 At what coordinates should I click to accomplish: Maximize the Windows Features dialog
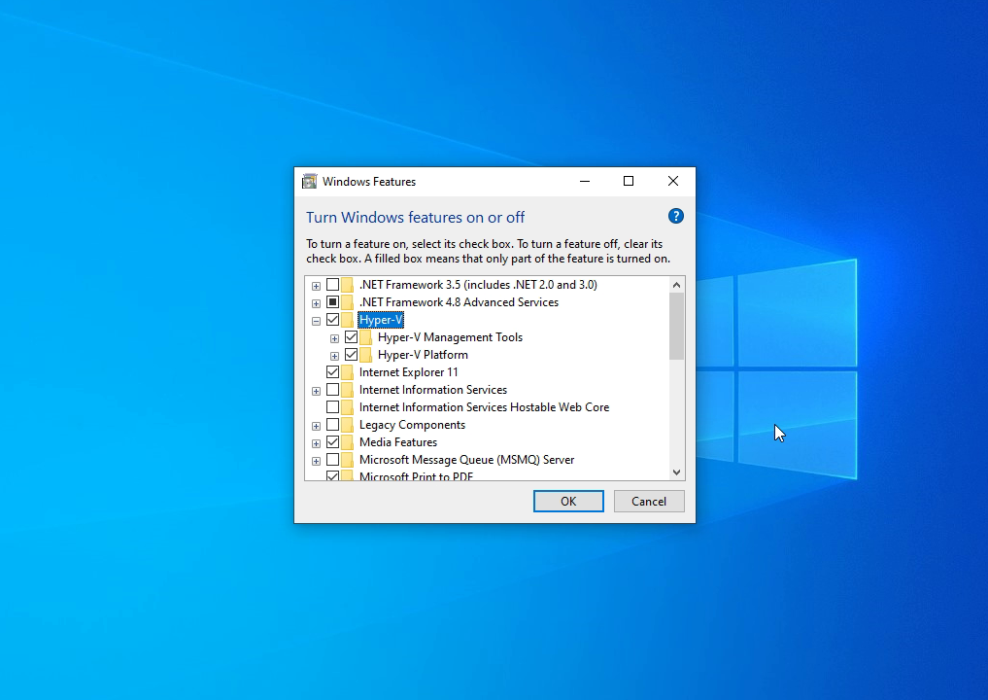629,182
